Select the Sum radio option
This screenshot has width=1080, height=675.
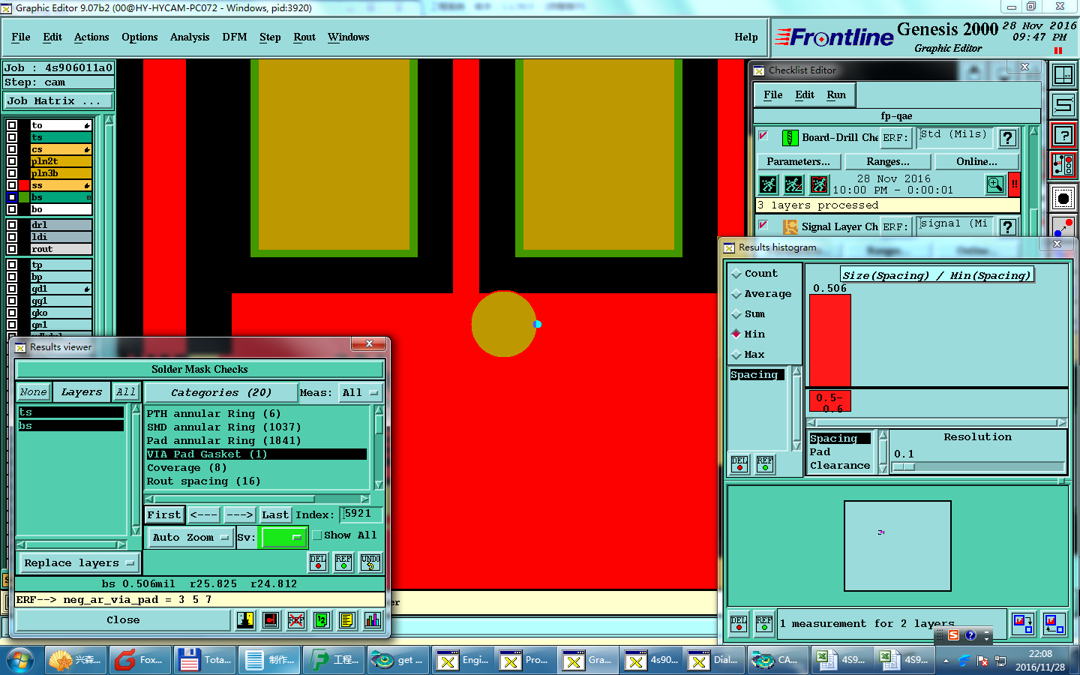click(x=736, y=314)
